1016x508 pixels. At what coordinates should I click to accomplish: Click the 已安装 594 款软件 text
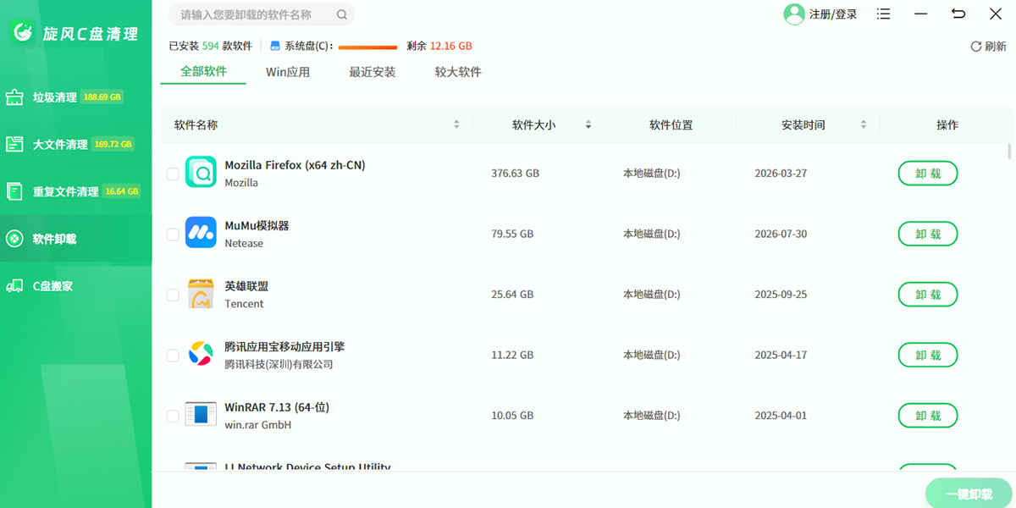(x=211, y=47)
